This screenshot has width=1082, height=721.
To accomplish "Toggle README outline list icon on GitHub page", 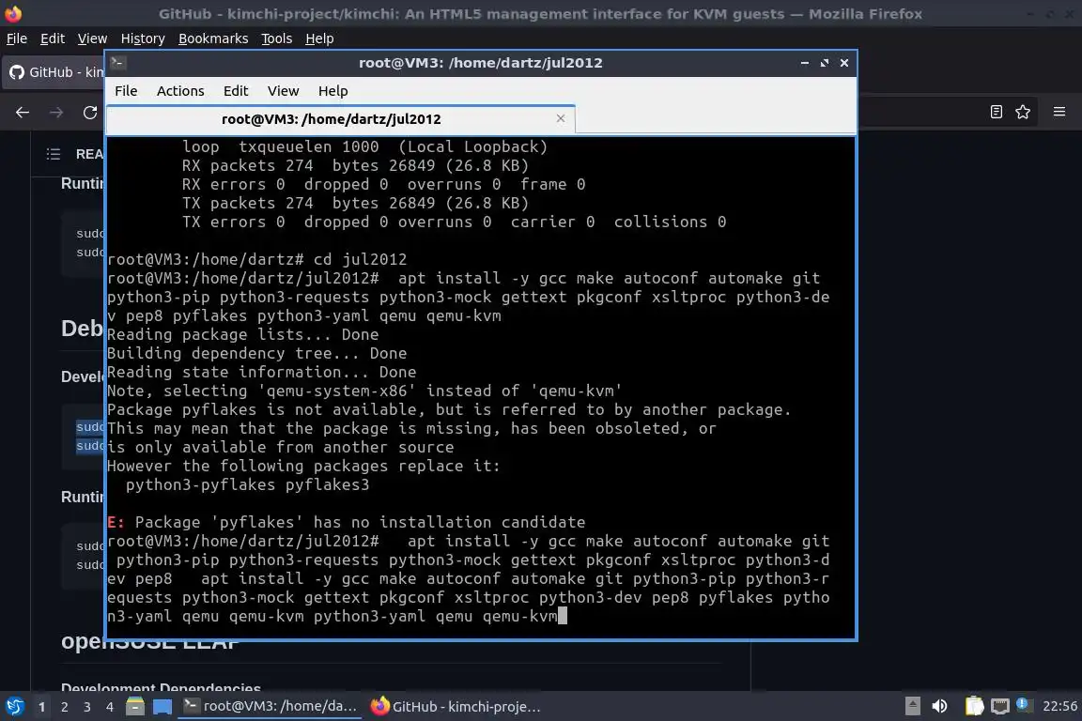I will click(x=54, y=154).
